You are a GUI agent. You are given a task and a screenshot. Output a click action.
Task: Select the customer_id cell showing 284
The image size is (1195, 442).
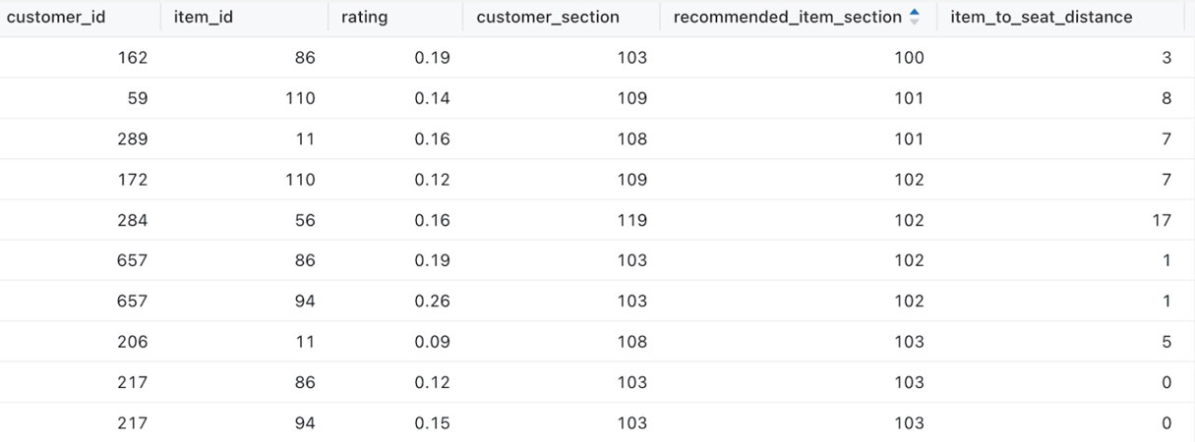131,220
